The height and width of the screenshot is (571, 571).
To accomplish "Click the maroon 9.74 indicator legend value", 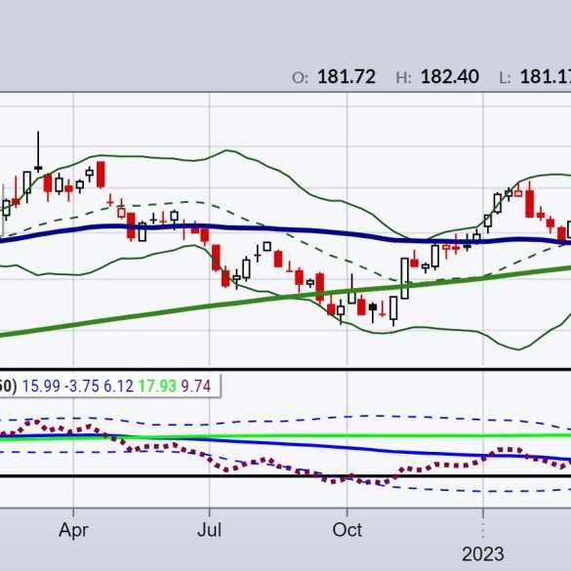I will coord(196,386).
